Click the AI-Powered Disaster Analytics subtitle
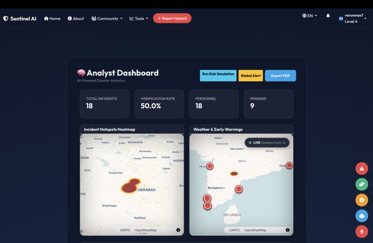 (x=101, y=81)
